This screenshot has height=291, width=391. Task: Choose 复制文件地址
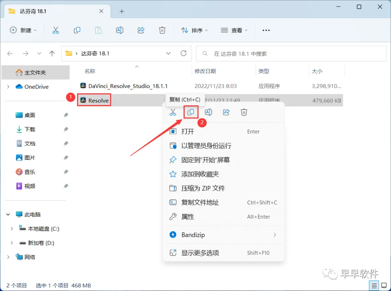[x=223, y=202]
